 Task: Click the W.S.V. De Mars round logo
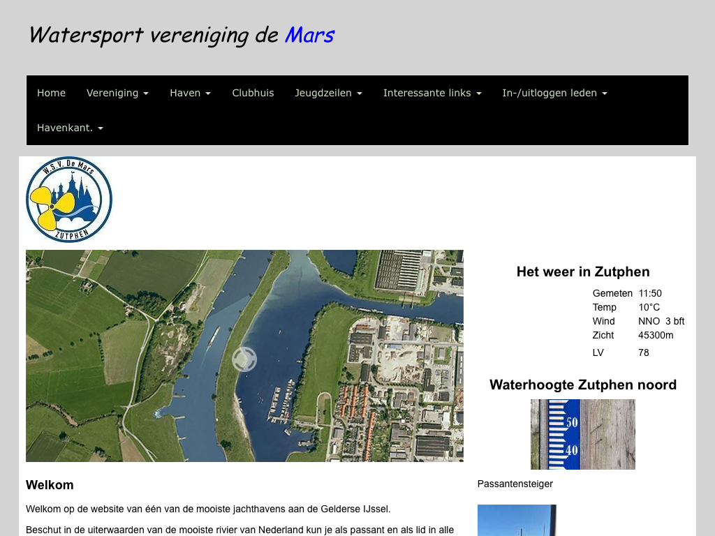pyautogui.click(x=69, y=200)
